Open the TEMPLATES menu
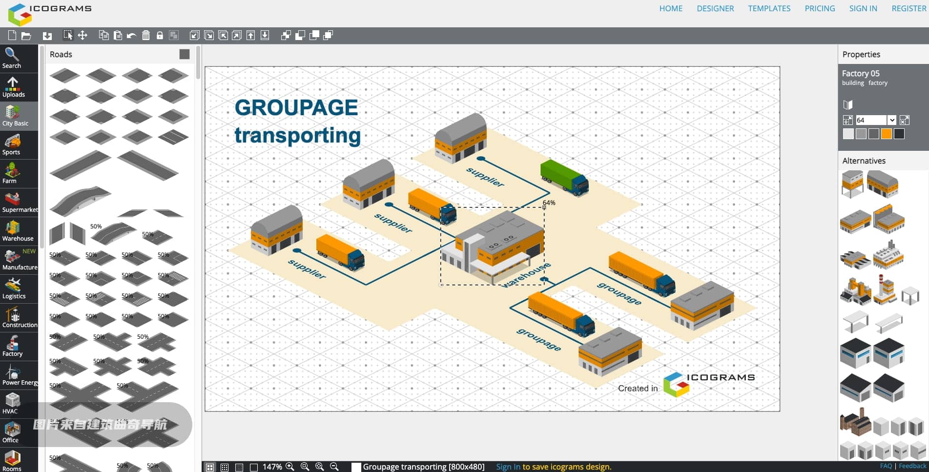Screen dimensions: 929x472 click(769, 8)
